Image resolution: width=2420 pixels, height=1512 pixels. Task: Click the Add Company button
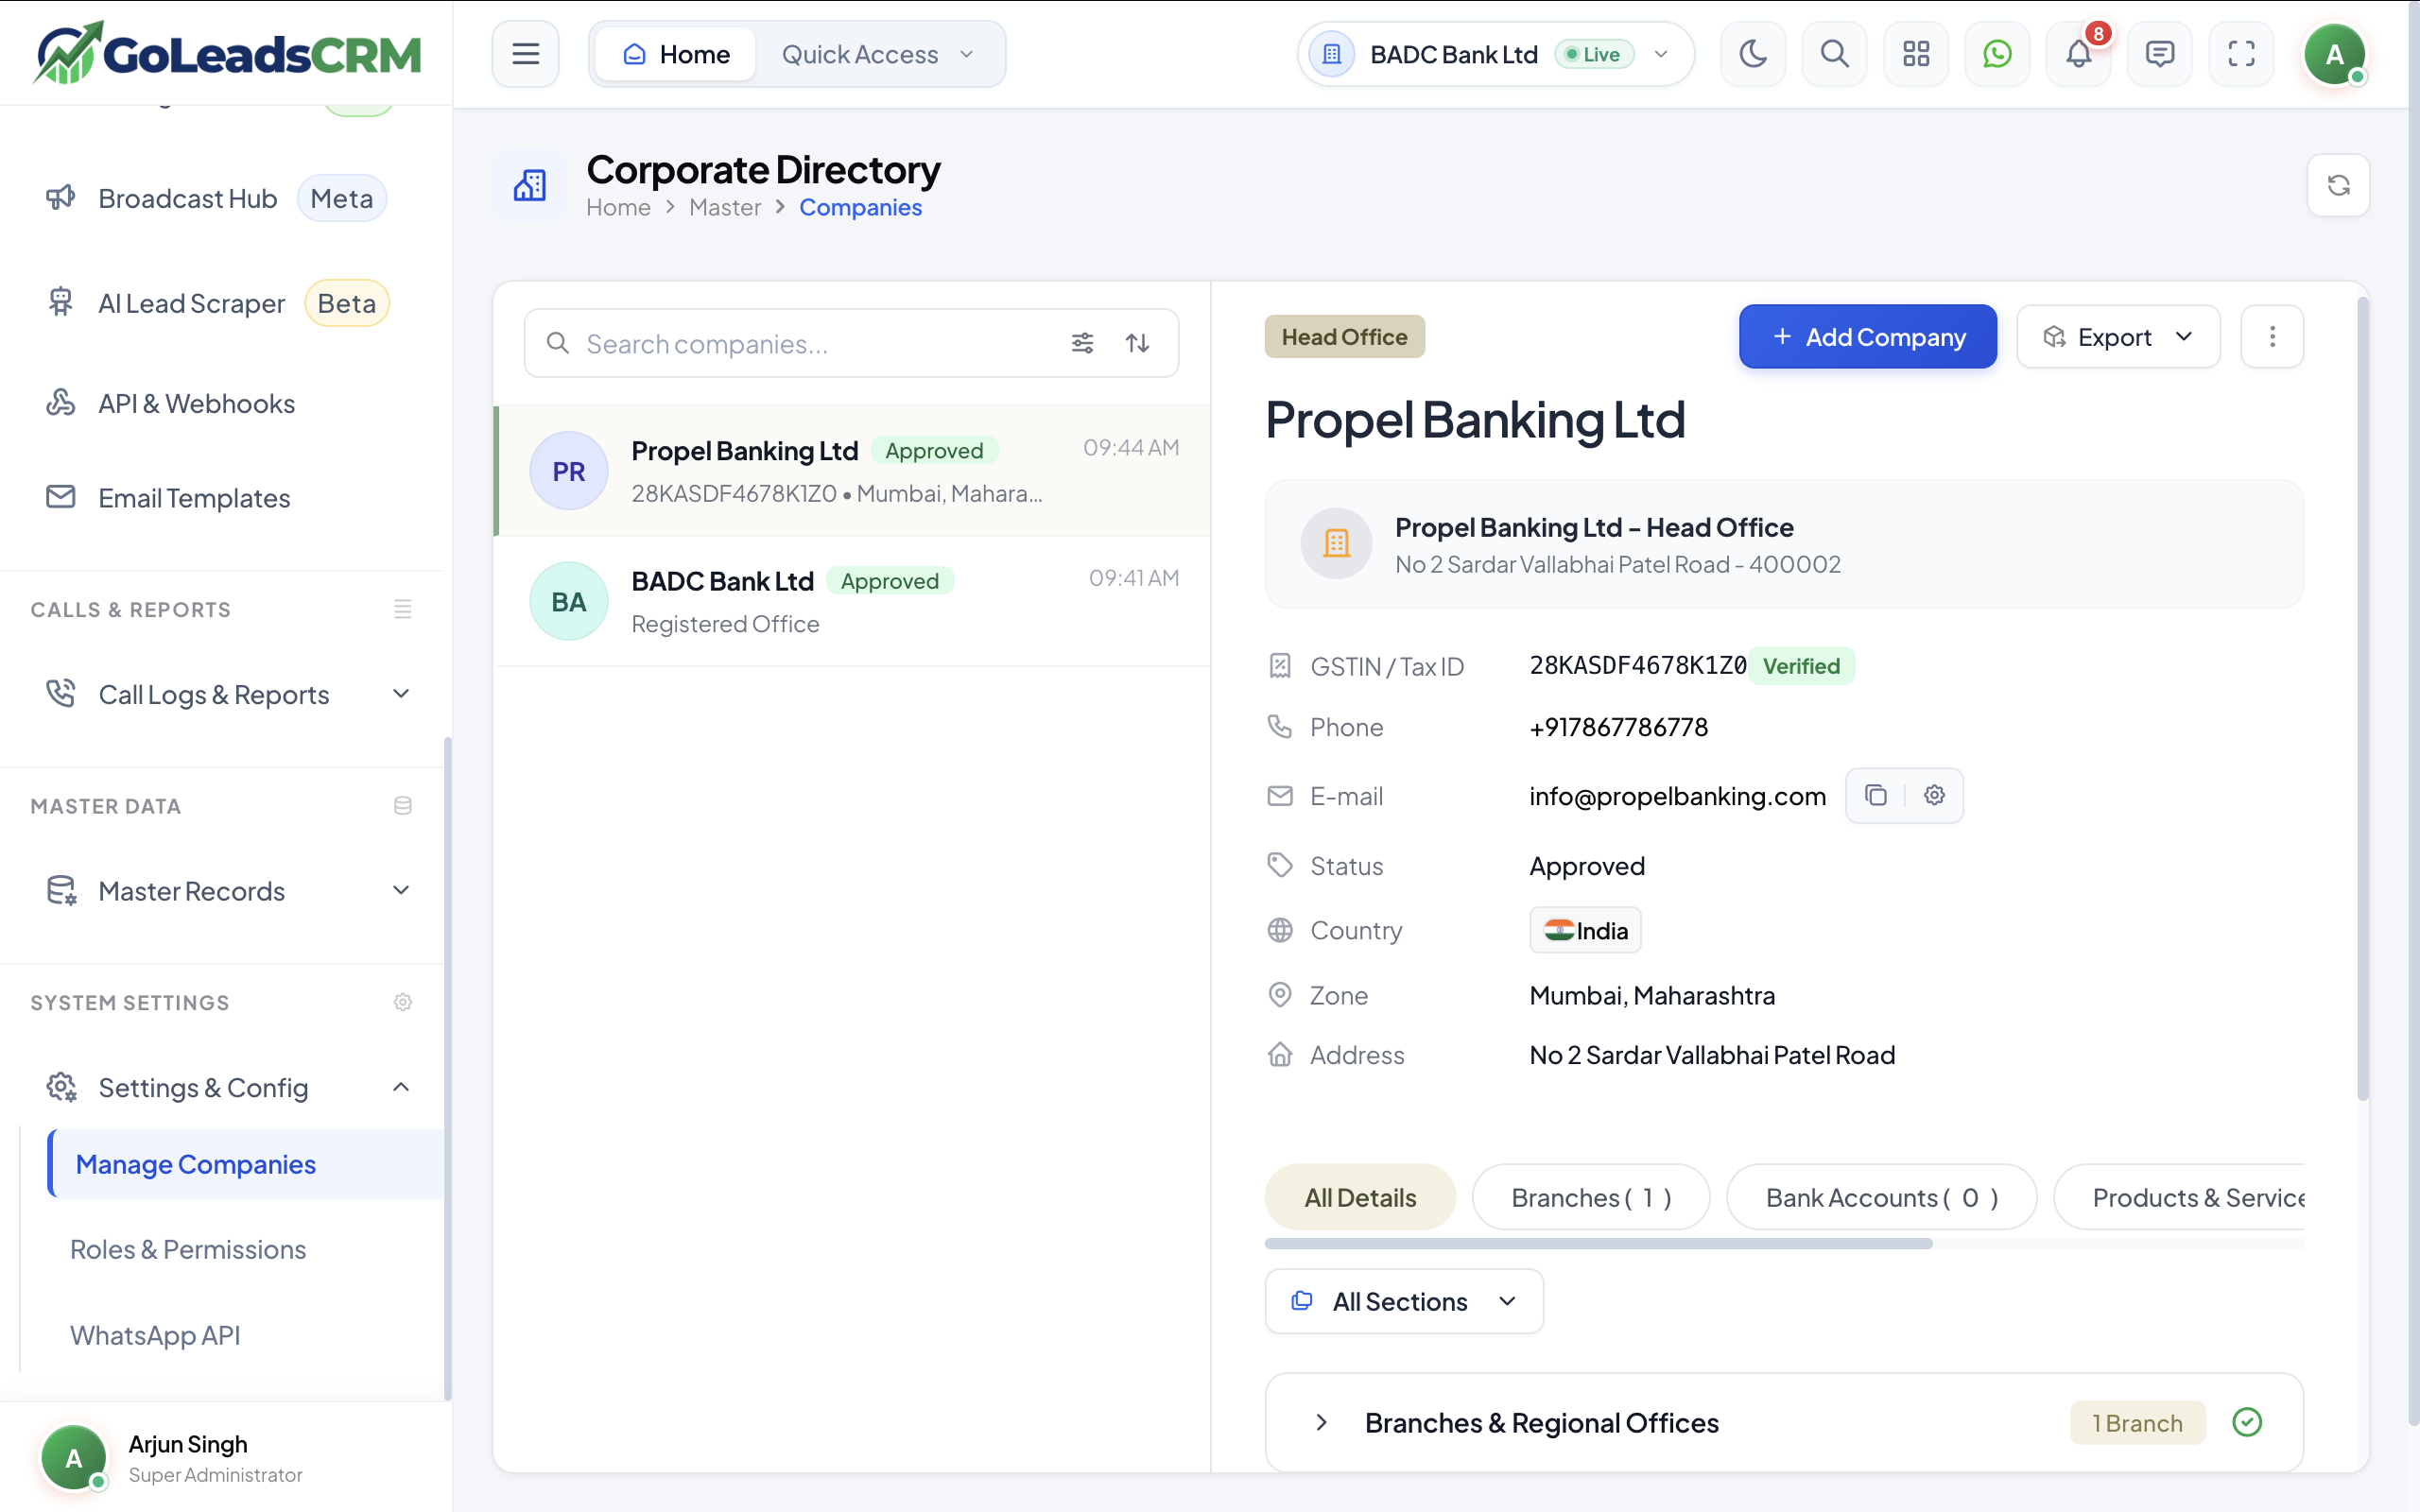point(1867,337)
